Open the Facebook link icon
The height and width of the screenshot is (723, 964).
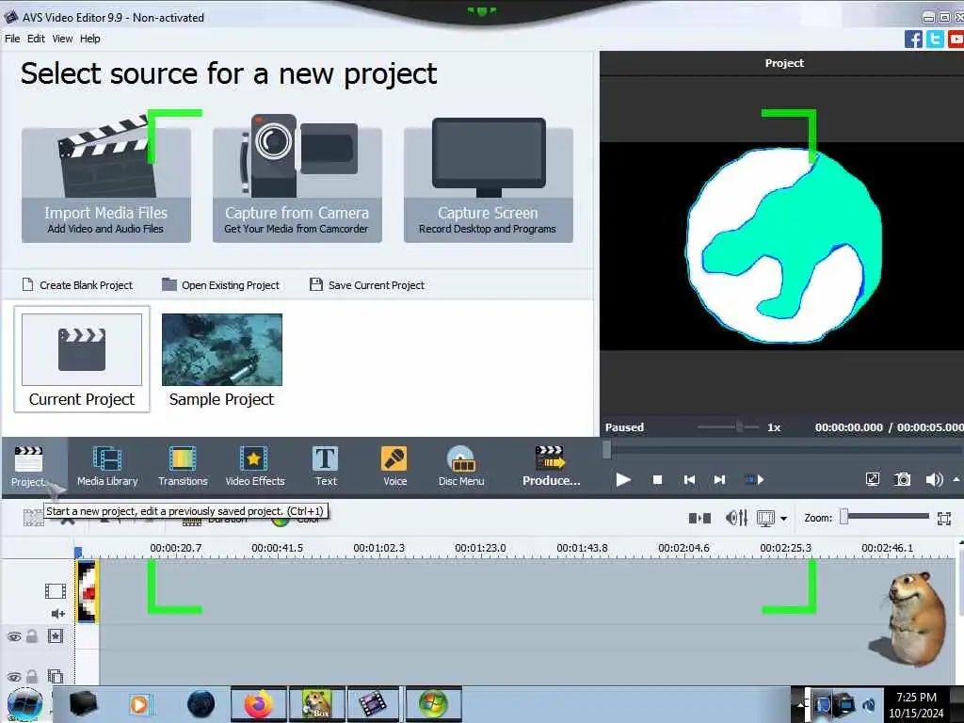pos(913,39)
